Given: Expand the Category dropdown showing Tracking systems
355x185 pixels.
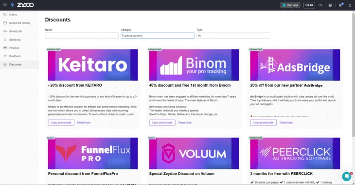Looking at the screenshot, I should [158, 36].
